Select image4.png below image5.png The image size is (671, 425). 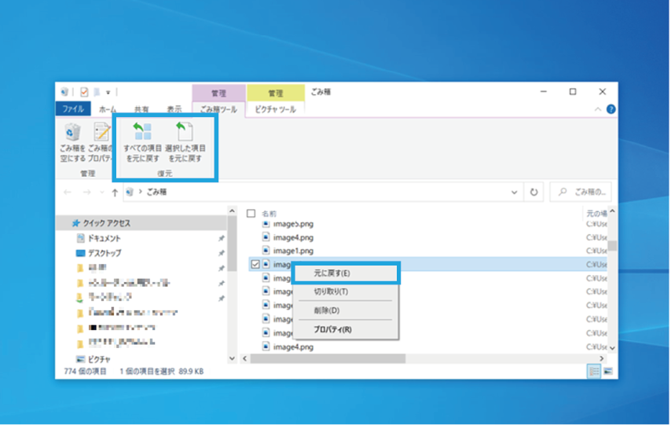pos(293,237)
